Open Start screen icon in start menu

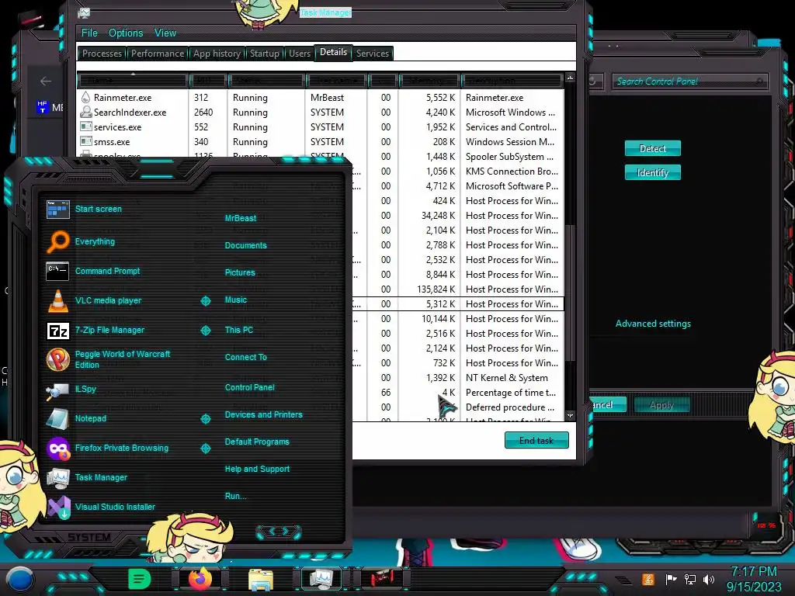pos(57,210)
